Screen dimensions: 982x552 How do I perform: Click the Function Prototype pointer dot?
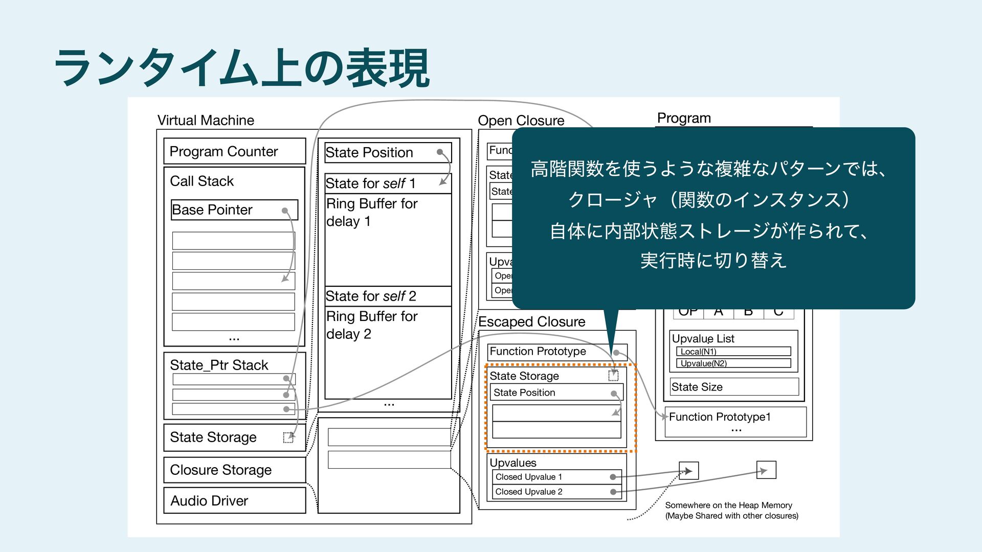617,352
